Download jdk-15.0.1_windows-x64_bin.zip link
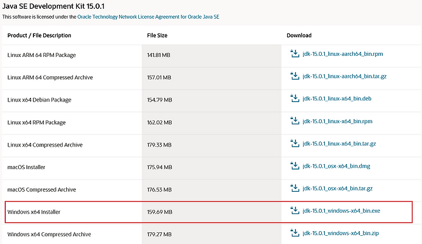Image resolution: width=422 pixels, height=244 pixels. tap(341, 233)
